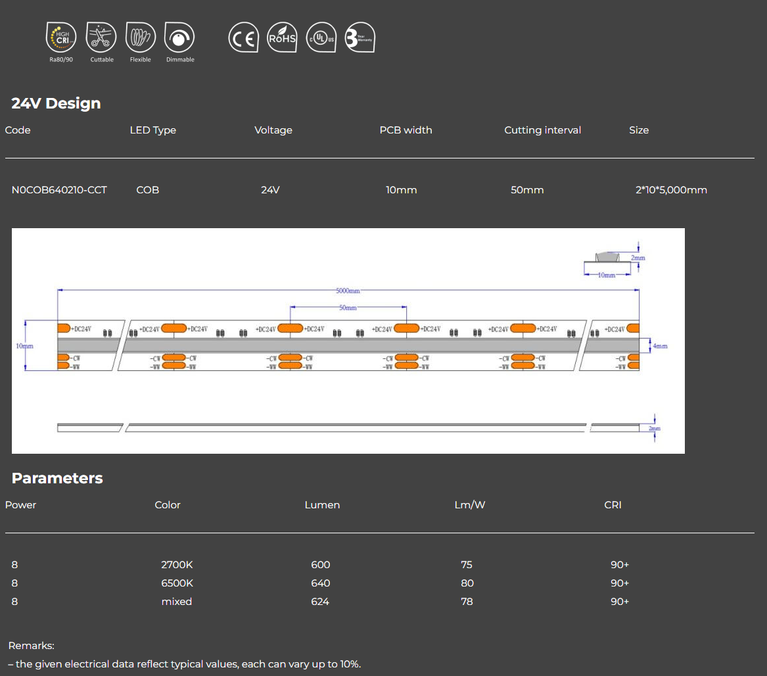The image size is (767, 676).
Task: Click the RoHS compliance badge
Action: point(282,38)
